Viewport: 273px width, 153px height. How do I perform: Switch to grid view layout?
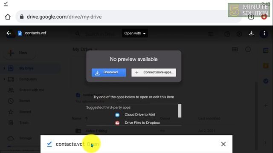click(x=235, y=49)
